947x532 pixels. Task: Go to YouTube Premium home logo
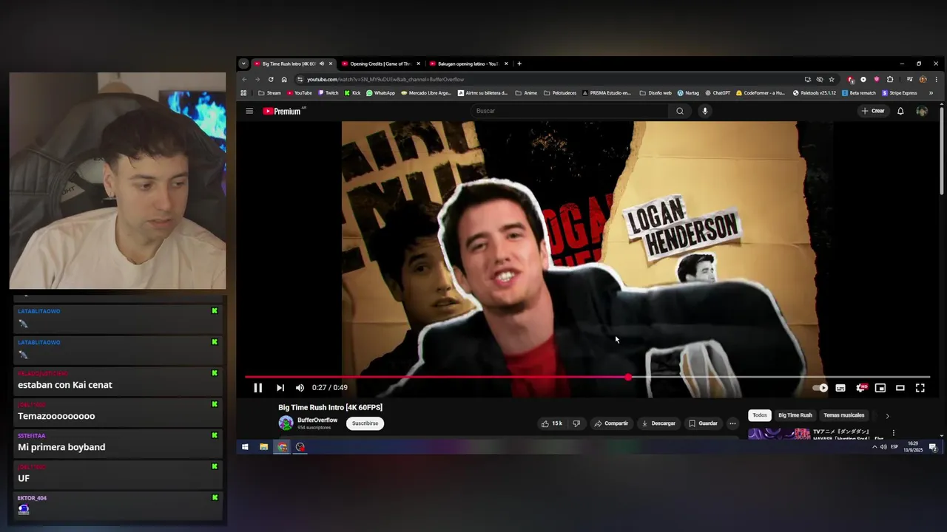[x=282, y=111]
